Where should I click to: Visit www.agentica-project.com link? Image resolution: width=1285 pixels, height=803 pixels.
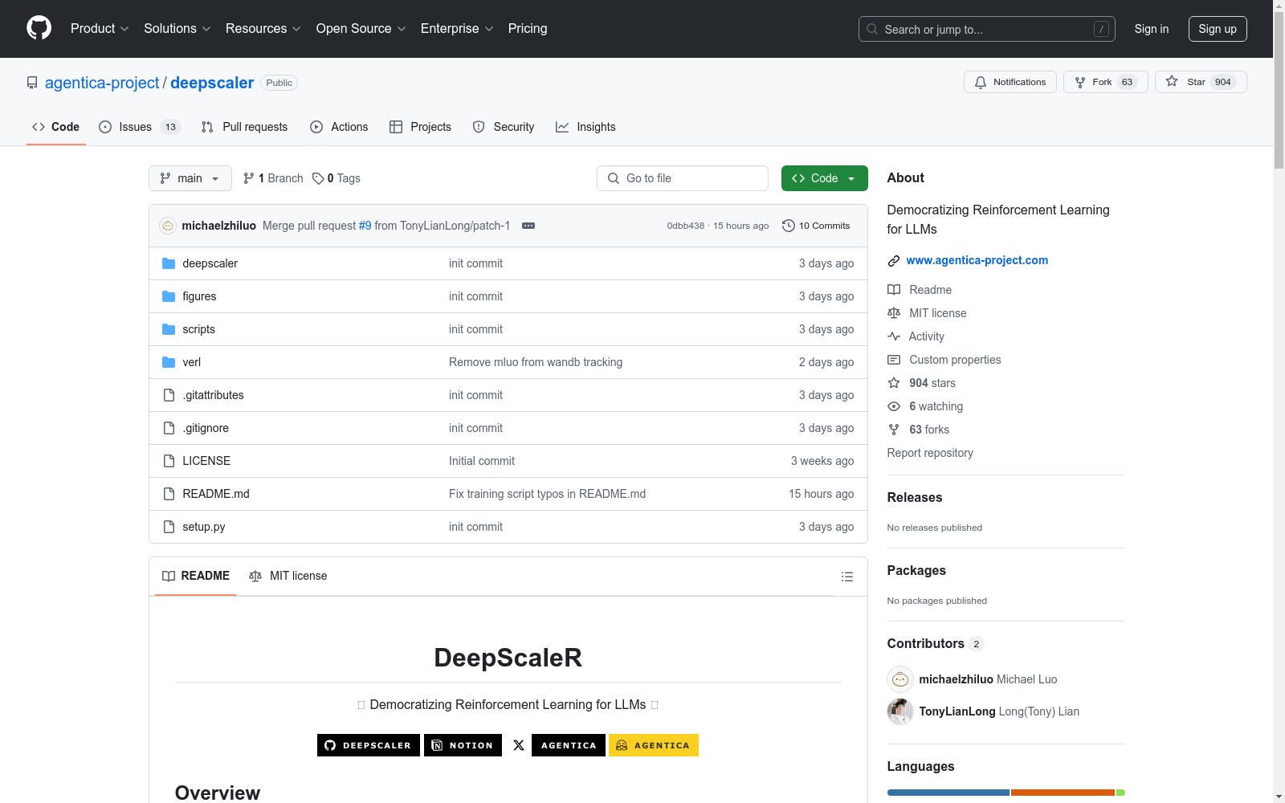(977, 260)
